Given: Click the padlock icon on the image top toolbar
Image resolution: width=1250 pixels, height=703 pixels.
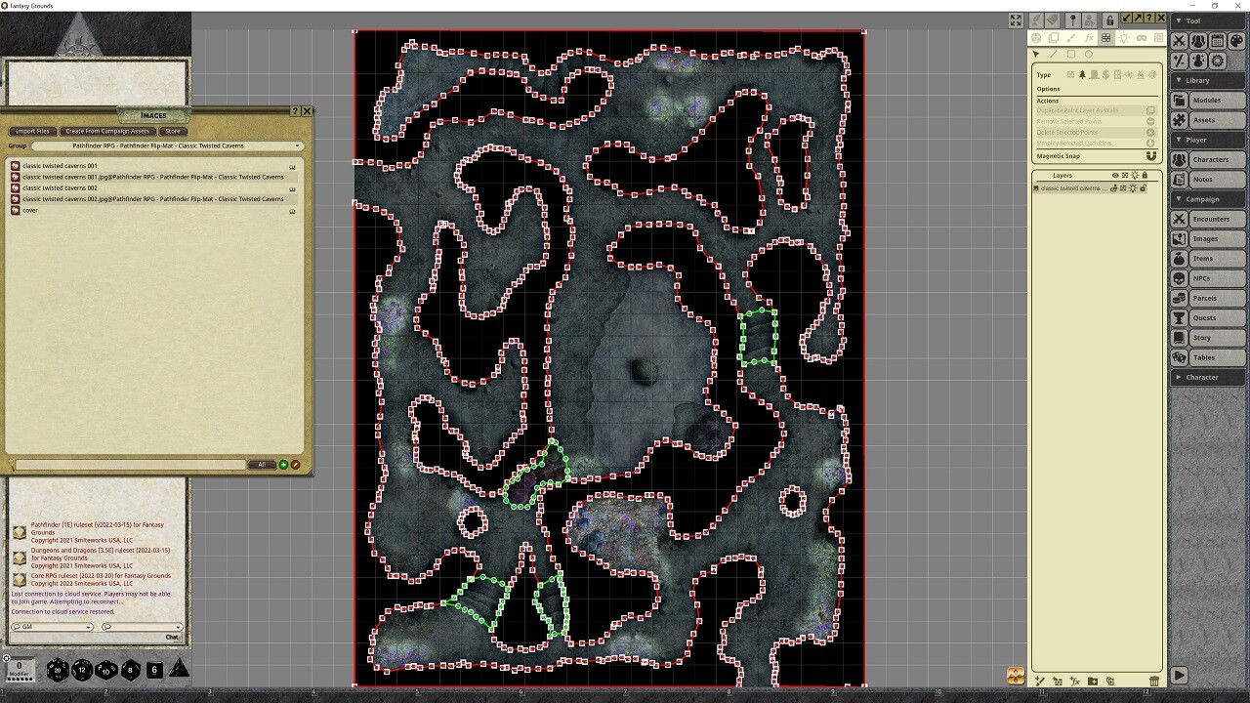Looking at the screenshot, I should [x=1109, y=20].
